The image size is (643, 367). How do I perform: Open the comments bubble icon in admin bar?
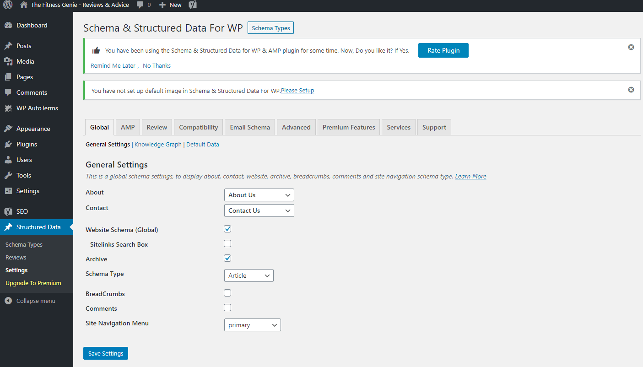(x=140, y=5)
